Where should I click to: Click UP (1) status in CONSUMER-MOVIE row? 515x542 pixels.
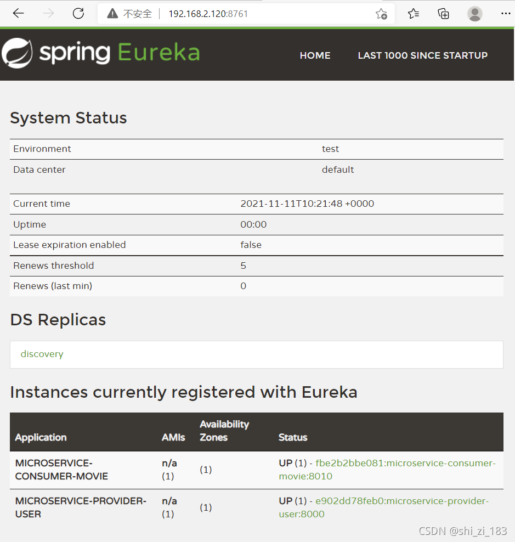tap(293, 463)
